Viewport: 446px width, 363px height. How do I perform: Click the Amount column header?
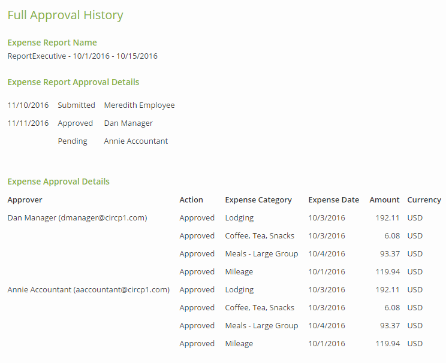pyautogui.click(x=384, y=200)
